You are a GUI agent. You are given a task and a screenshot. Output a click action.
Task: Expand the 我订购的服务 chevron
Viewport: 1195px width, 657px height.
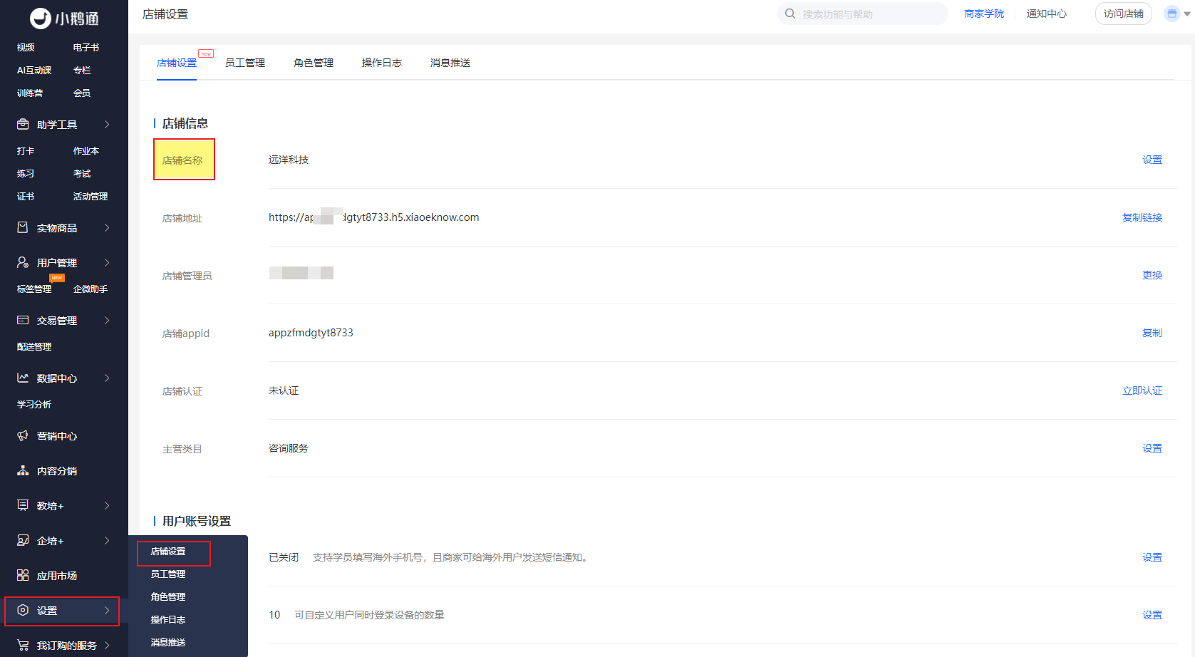pos(107,645)
